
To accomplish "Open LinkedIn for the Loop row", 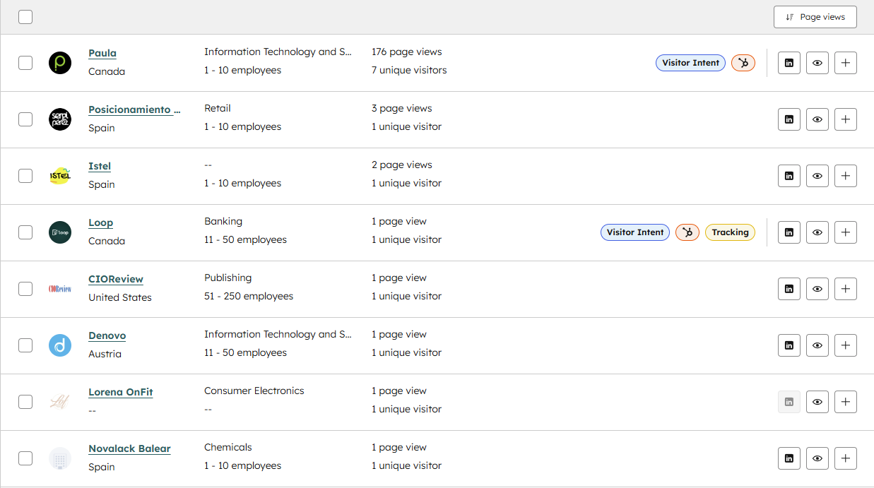I will [x=789, y=232].
